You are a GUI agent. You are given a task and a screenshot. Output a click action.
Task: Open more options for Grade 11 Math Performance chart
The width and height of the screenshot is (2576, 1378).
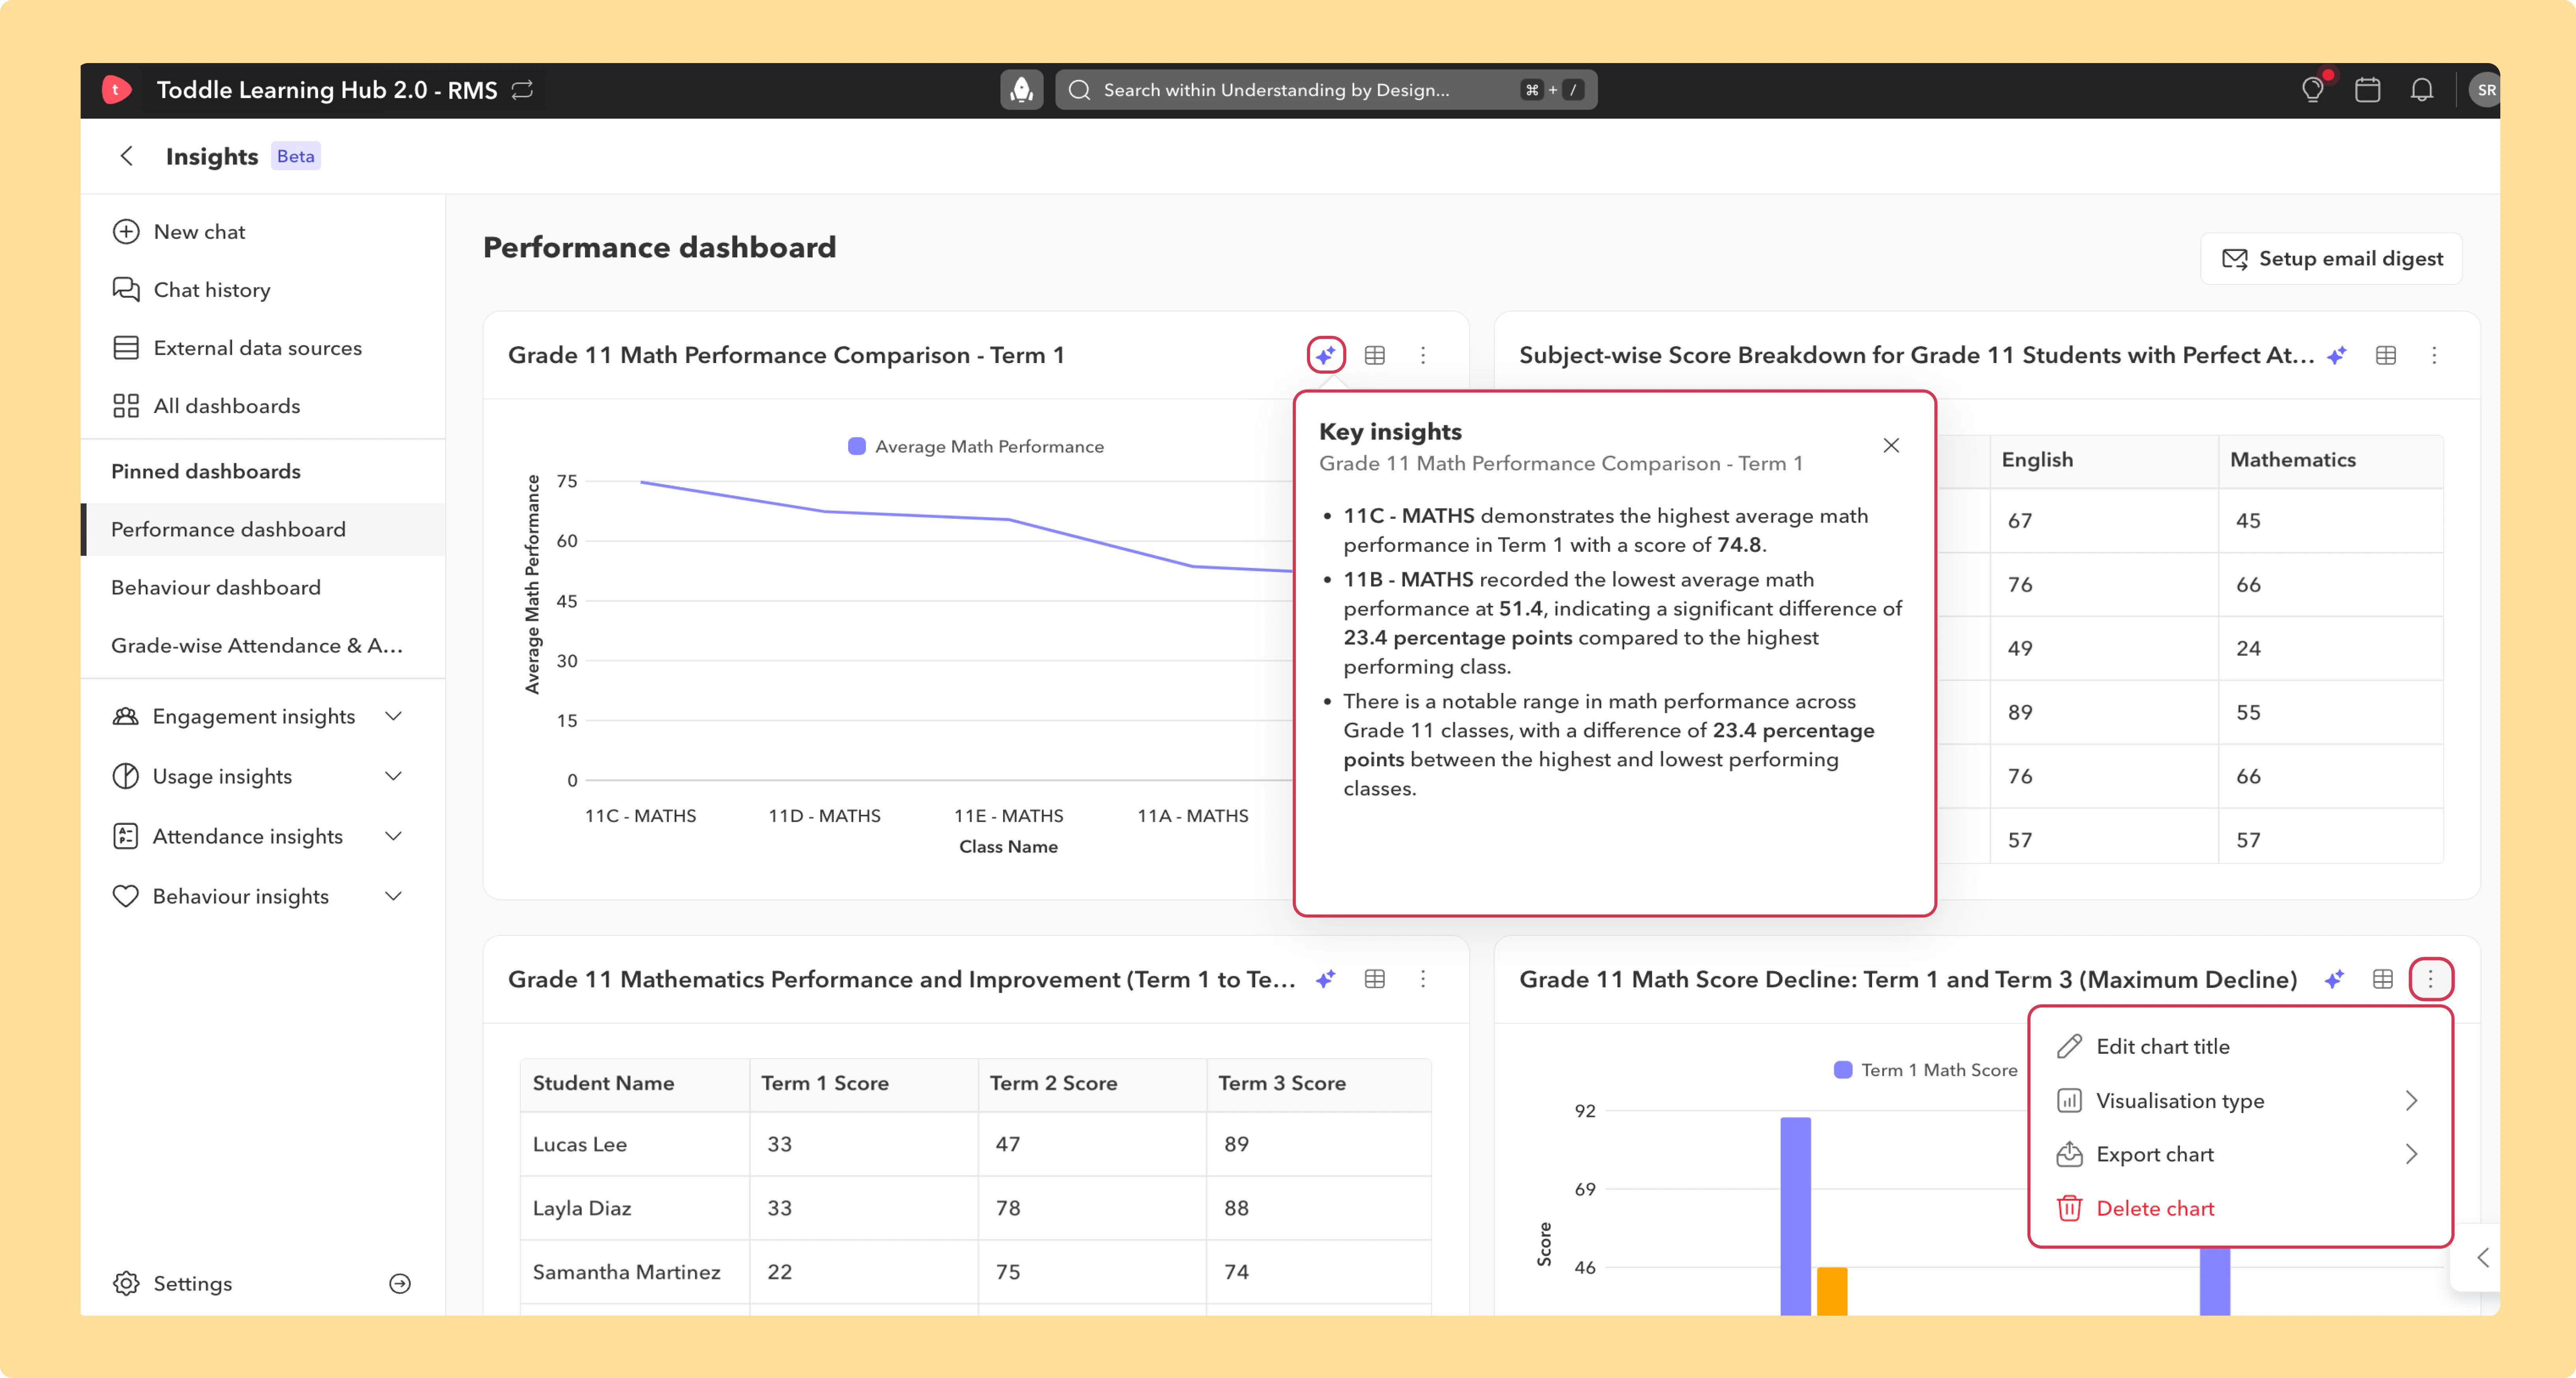click(1423, 355)
